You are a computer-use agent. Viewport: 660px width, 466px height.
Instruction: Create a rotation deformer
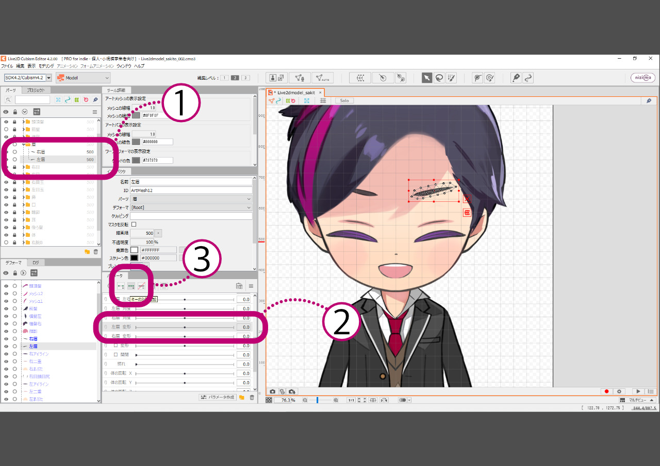pyautogui.click(x=383, y=78)
